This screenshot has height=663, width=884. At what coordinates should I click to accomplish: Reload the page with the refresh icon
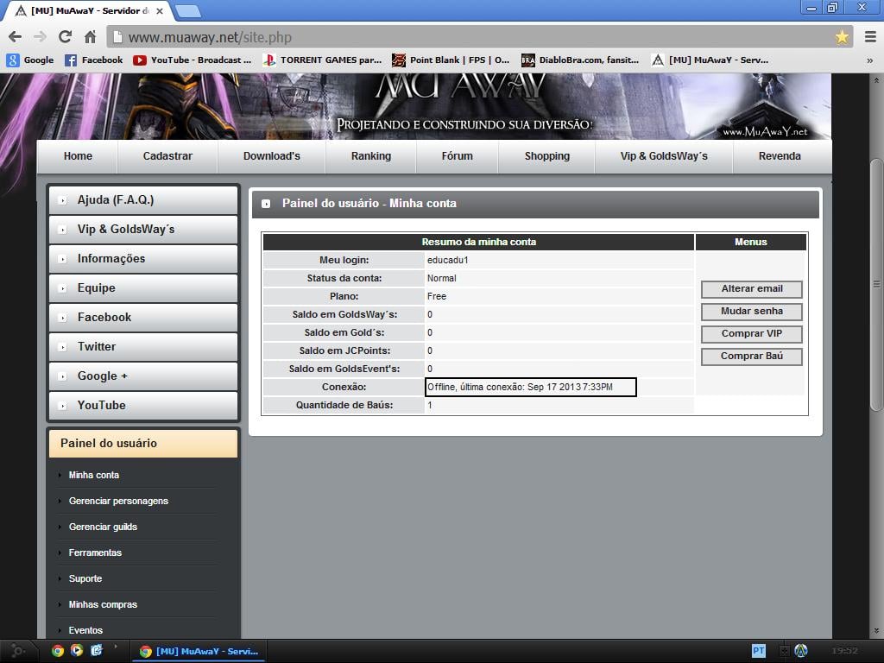[65, 37]
